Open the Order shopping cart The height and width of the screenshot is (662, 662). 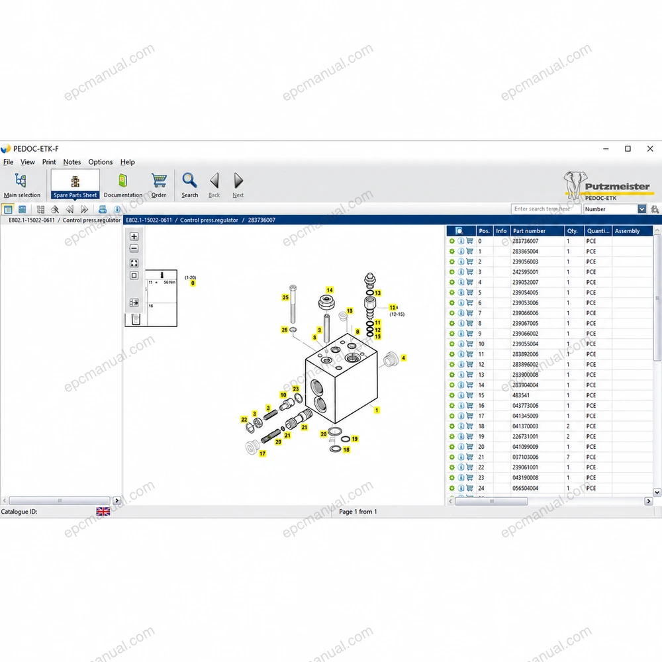click(x=159, y=185)
